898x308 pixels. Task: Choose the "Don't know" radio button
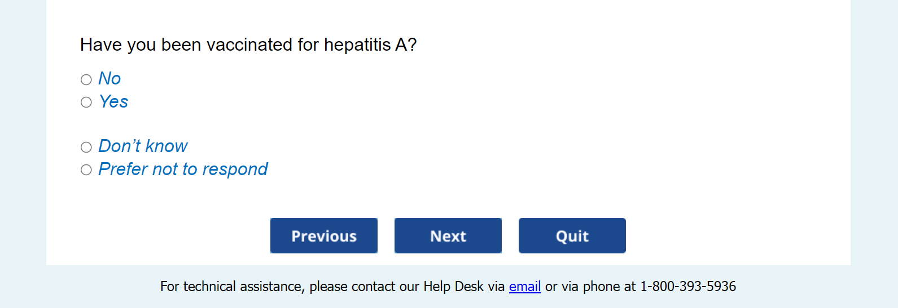point(86,148)
